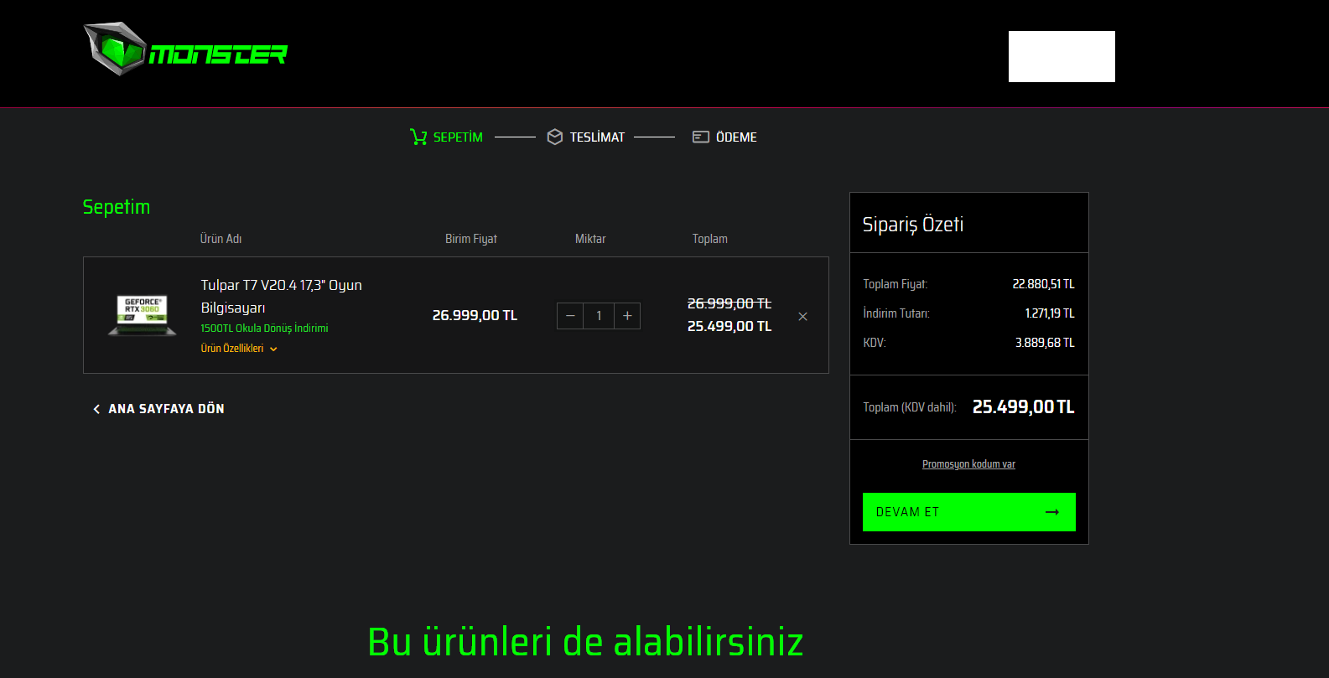Image resolution: width=1329 pixels, height=678 pixels.
Task: Click the Toplam Fiyat label
Action: pyautogui.click(x=896, y=284)
